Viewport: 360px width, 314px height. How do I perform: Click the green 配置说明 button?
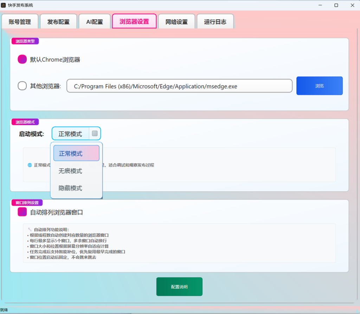[179, 287]
